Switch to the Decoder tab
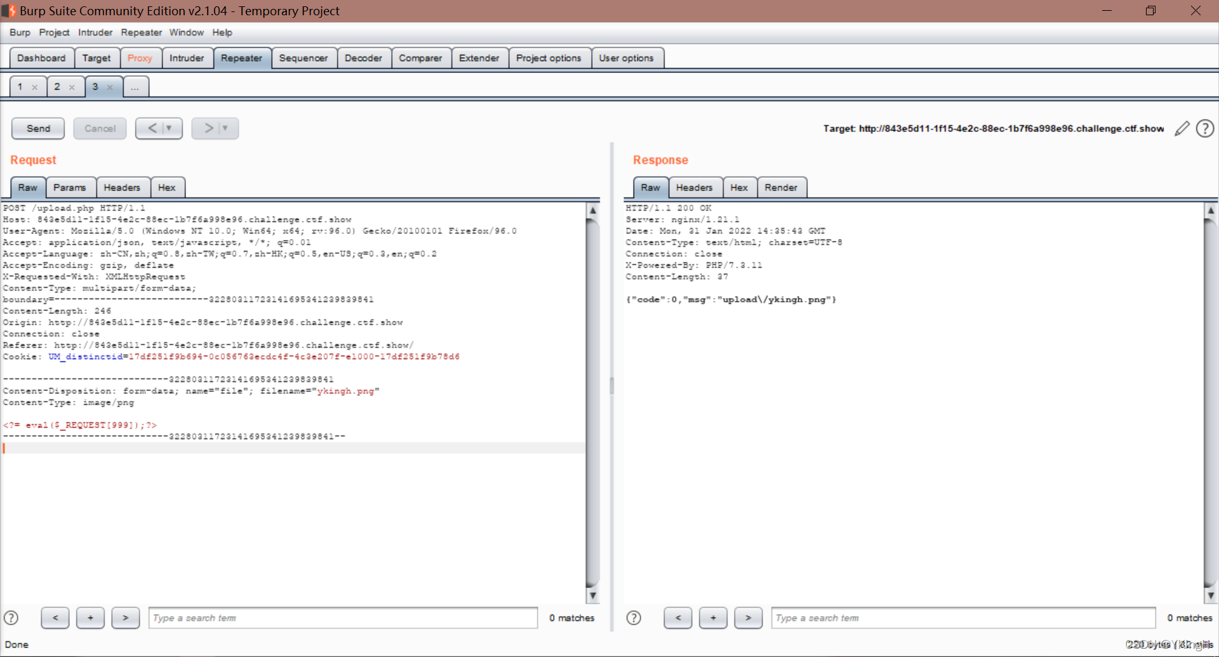 point(363,58)
